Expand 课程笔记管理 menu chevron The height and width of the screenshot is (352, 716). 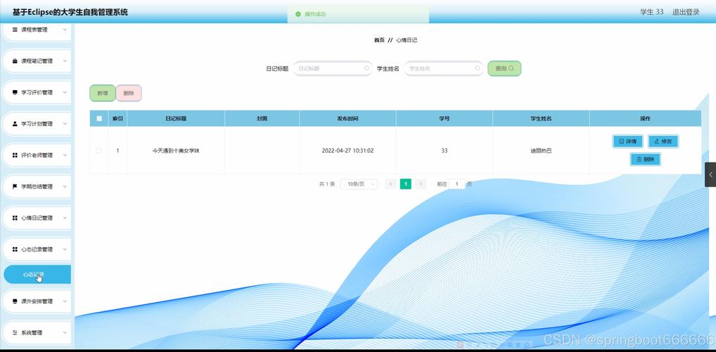tap(65, 61)
